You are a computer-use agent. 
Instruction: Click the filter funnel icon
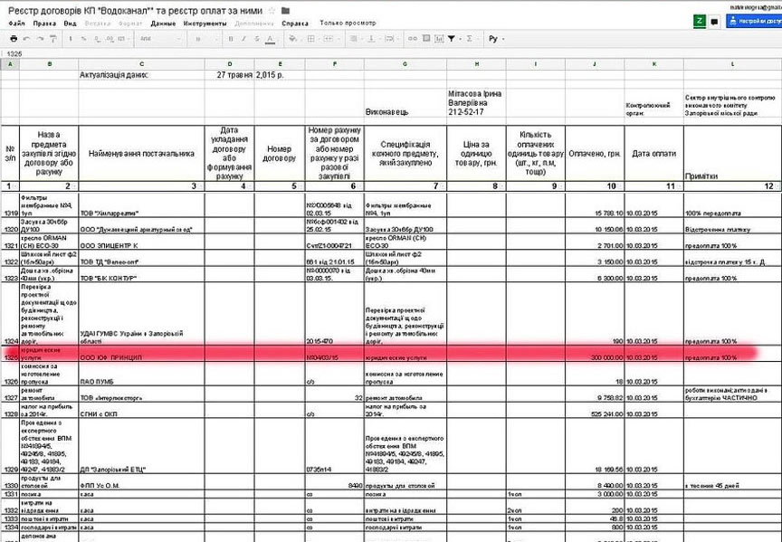451,39
